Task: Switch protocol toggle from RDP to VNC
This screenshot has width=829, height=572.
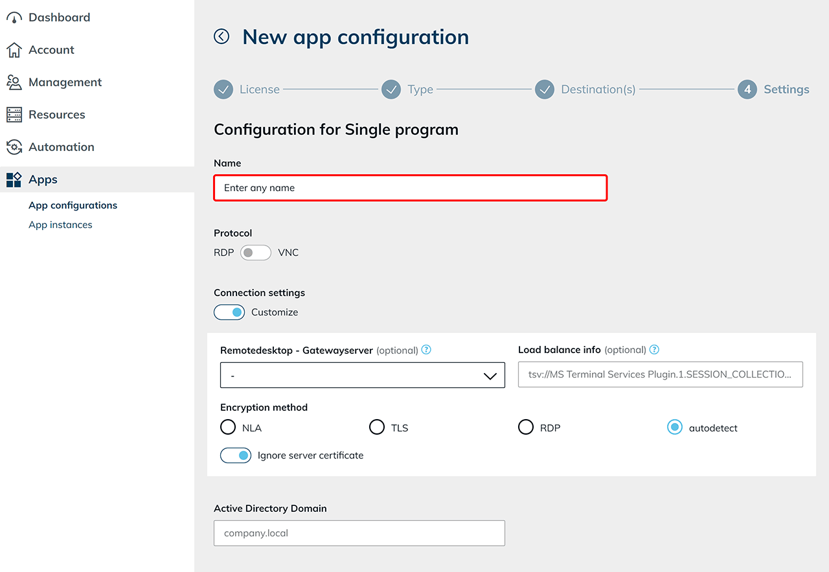Action: [255, 253]
